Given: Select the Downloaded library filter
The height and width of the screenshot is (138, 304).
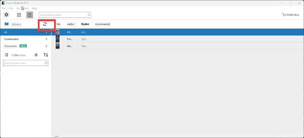Looking at the screenshot, I should (x=26, y=39).
